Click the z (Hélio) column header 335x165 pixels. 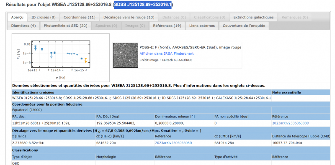pyautogui.click(x=19, y=136)
